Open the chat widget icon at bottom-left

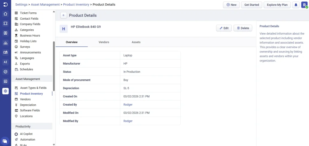pyautogui.click(x=5, y=141)
